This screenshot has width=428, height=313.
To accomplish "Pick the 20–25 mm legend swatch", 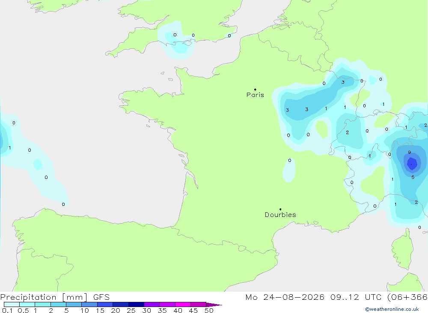I will [x=121, y=304].
